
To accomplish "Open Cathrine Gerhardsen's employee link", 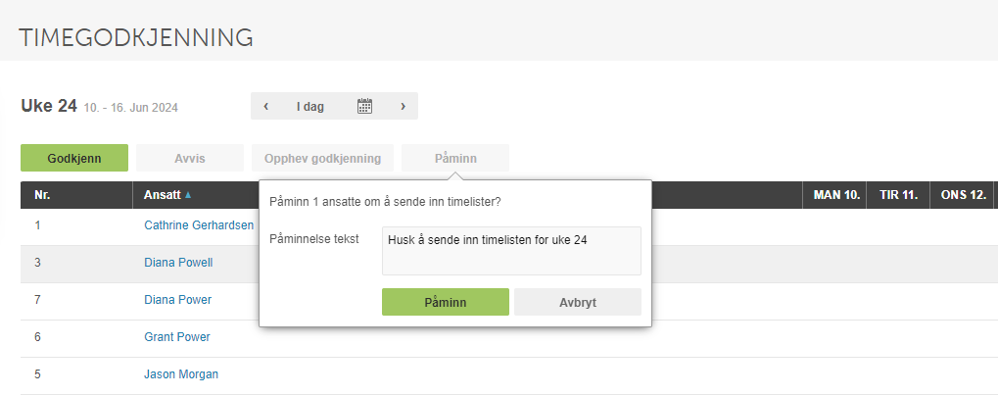I will pyautogui.click(x=199, y=225).
